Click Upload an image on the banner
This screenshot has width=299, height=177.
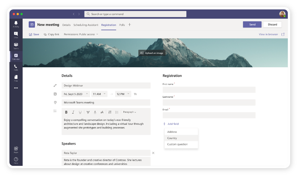[x=152, y=53]
